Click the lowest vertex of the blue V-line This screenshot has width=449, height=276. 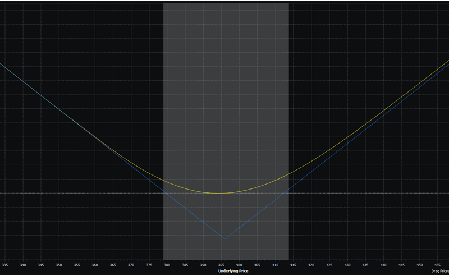225,239
